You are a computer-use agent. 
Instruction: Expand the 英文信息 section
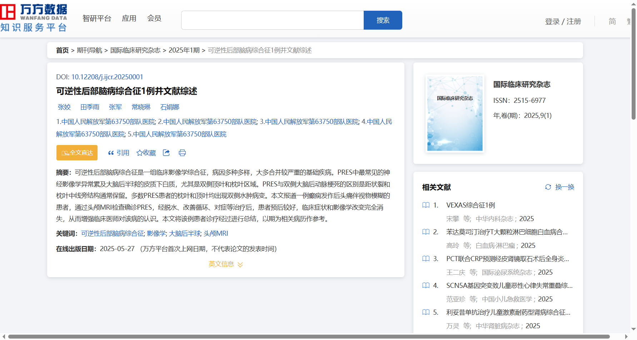coord(225,264)
